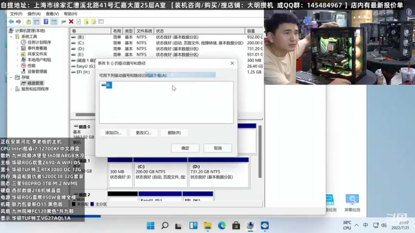Expand the 服务和应用程序 node
The image size is (415, 233).
(x=11, y=89)
